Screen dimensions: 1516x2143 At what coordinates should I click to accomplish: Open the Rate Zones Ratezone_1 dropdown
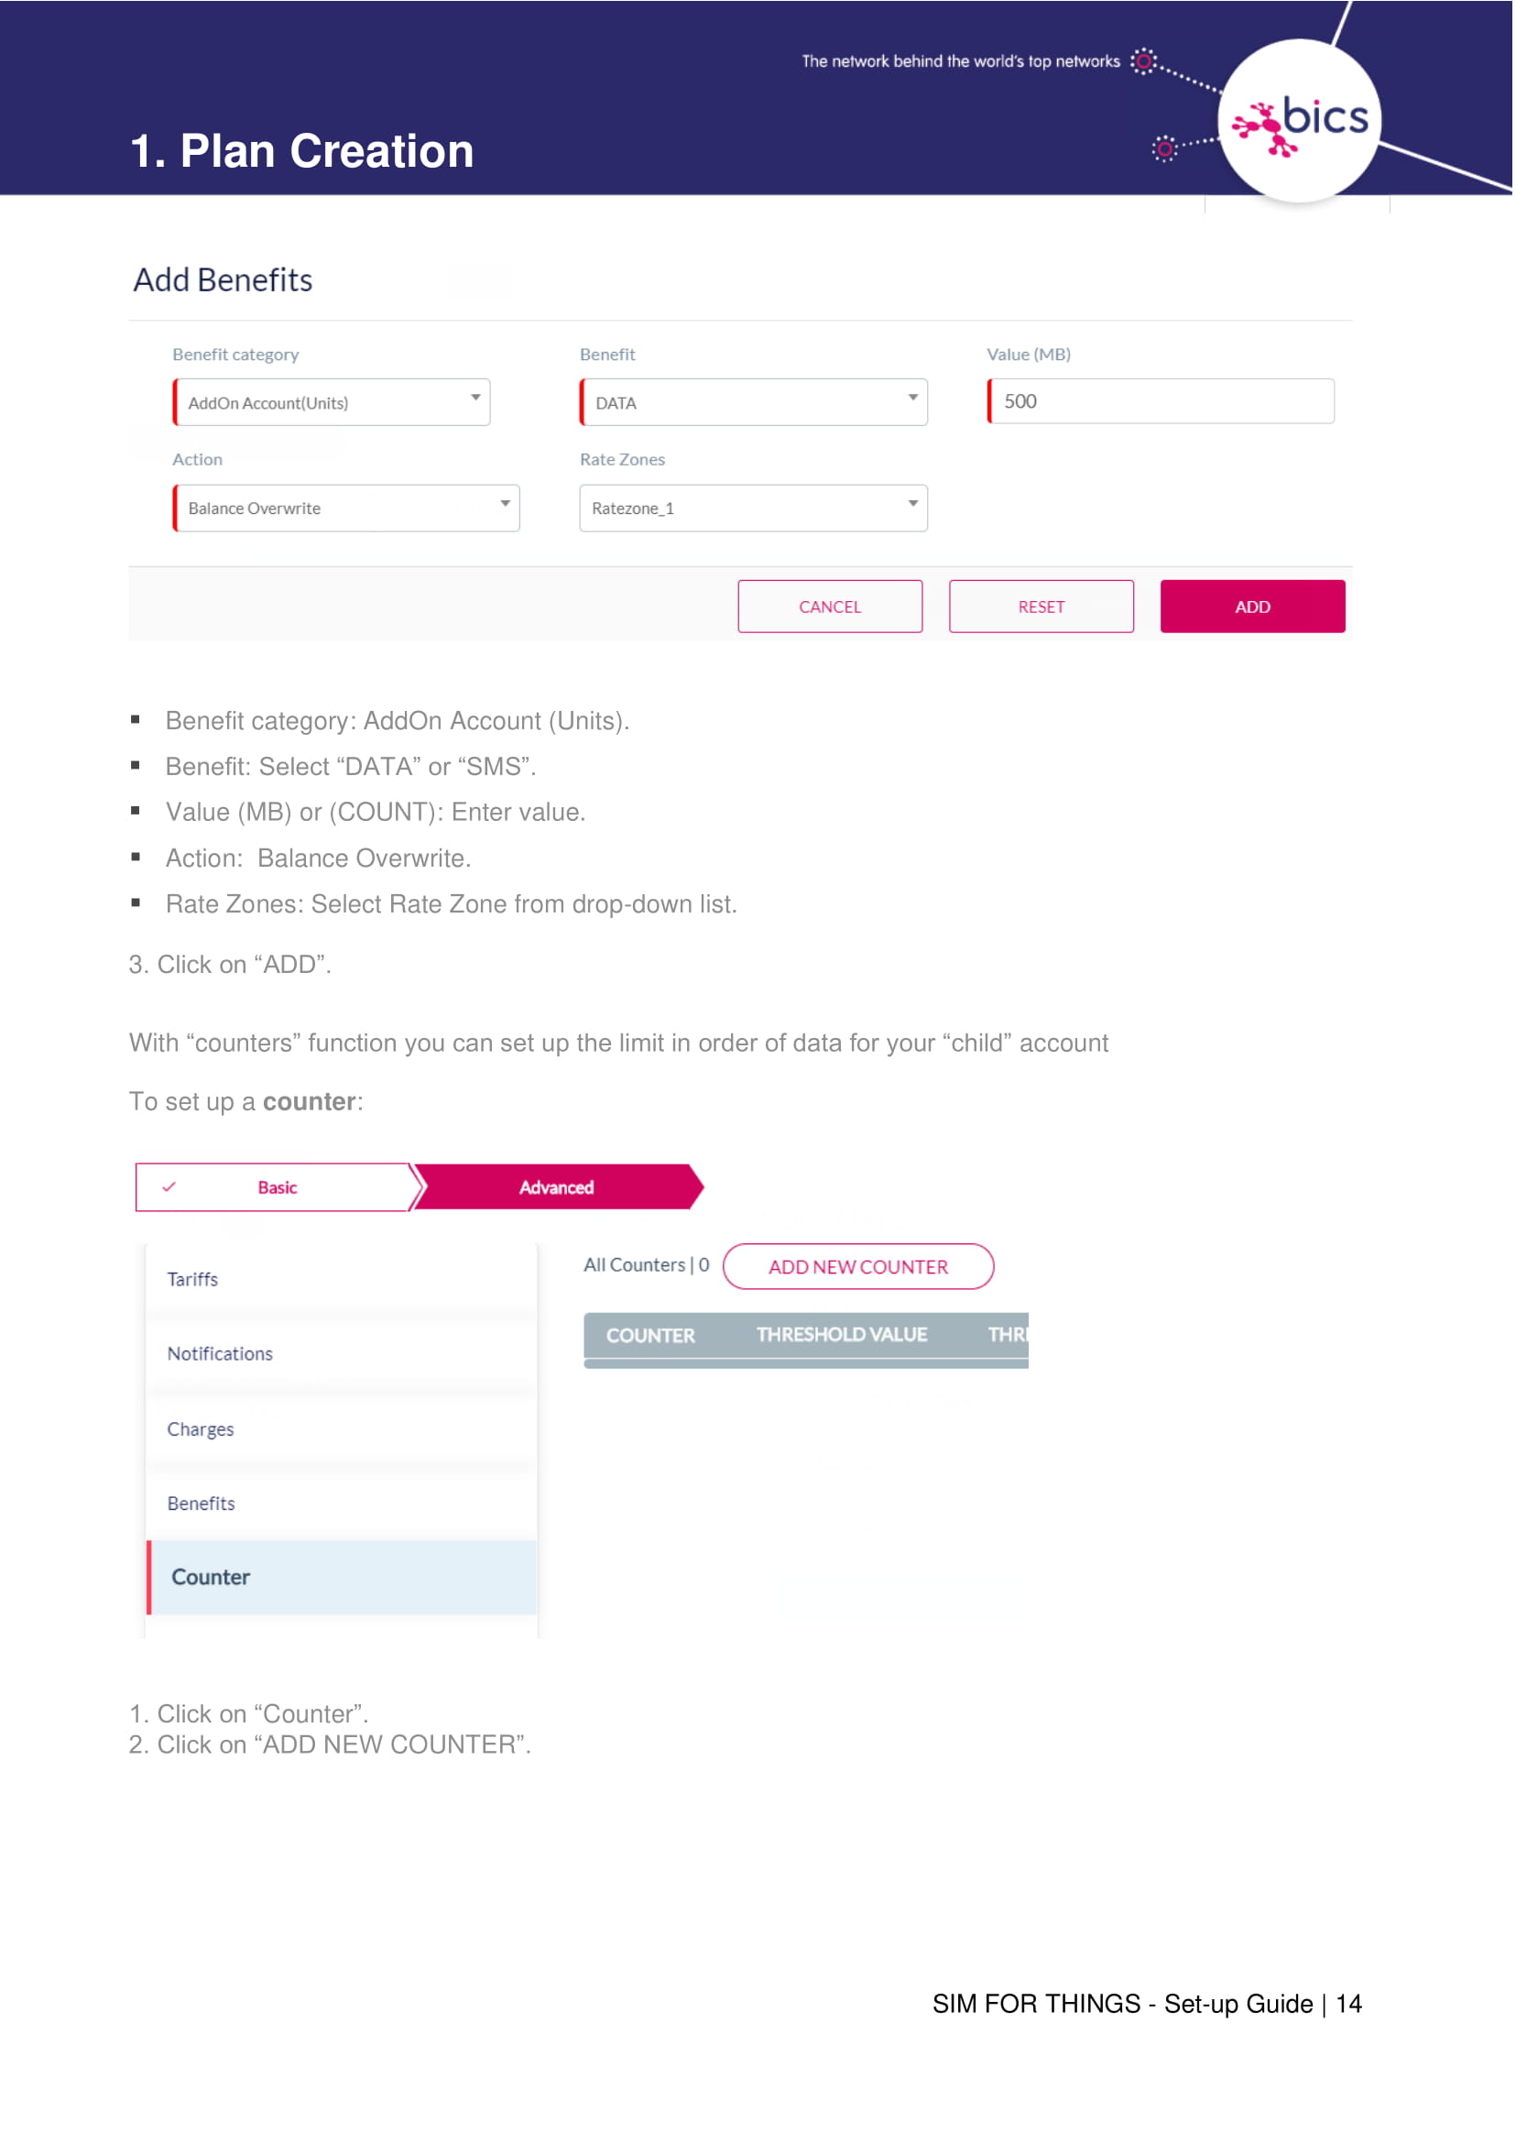[x=752, y=508]
